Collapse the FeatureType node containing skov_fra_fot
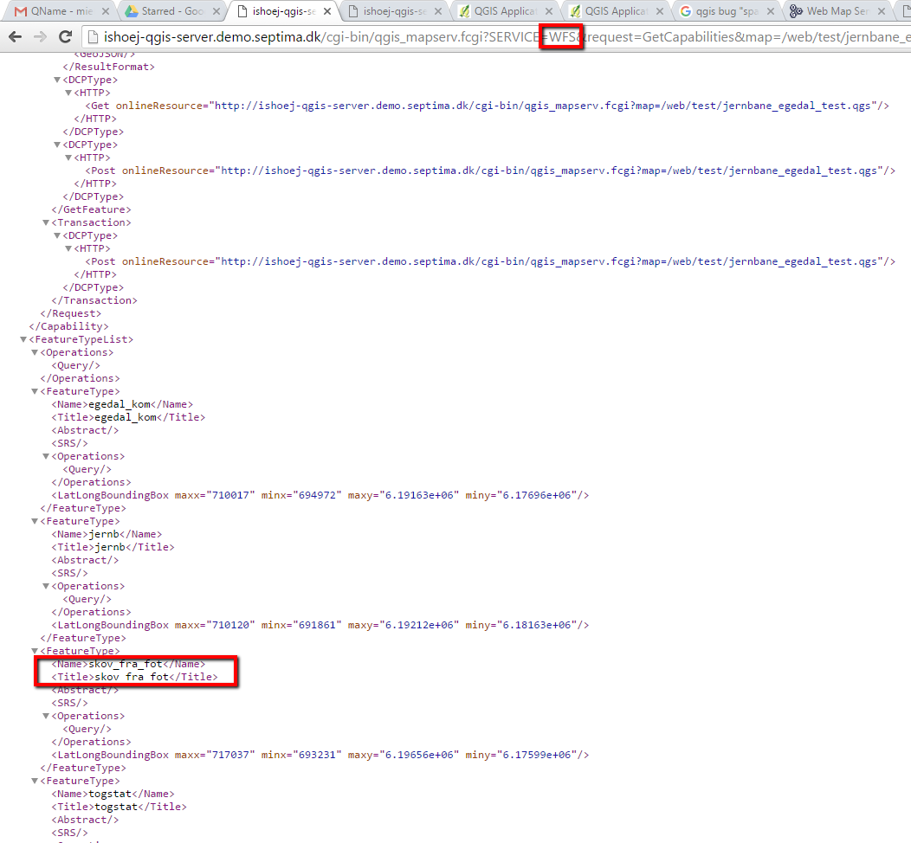The image size is (911, 843). point(35,651)
